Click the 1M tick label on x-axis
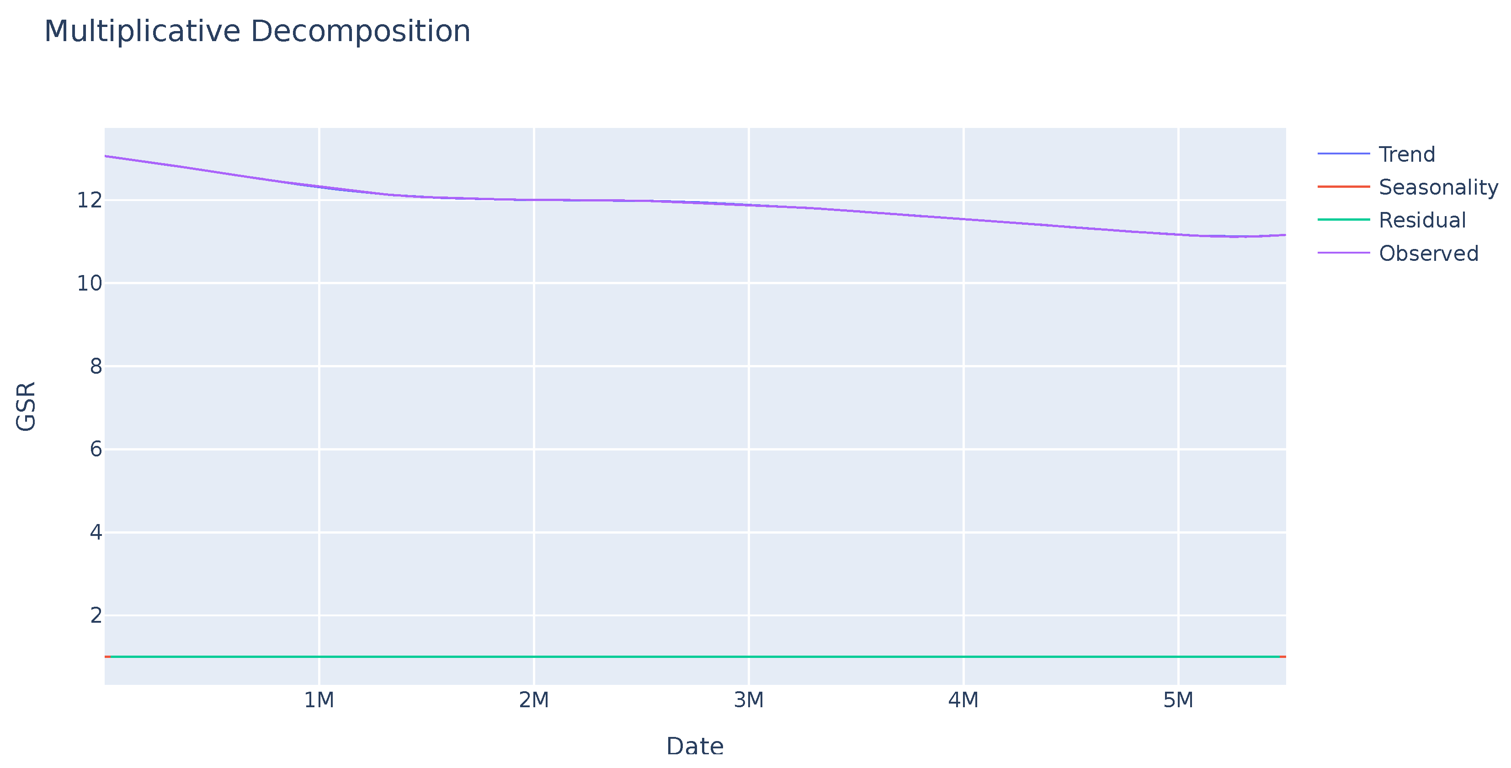The width and height of the screenshot is (1511, 768). (x=319, y=700)
